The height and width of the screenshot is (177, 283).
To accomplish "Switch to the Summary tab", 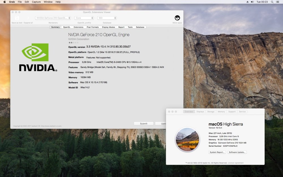I will [55, 27].
